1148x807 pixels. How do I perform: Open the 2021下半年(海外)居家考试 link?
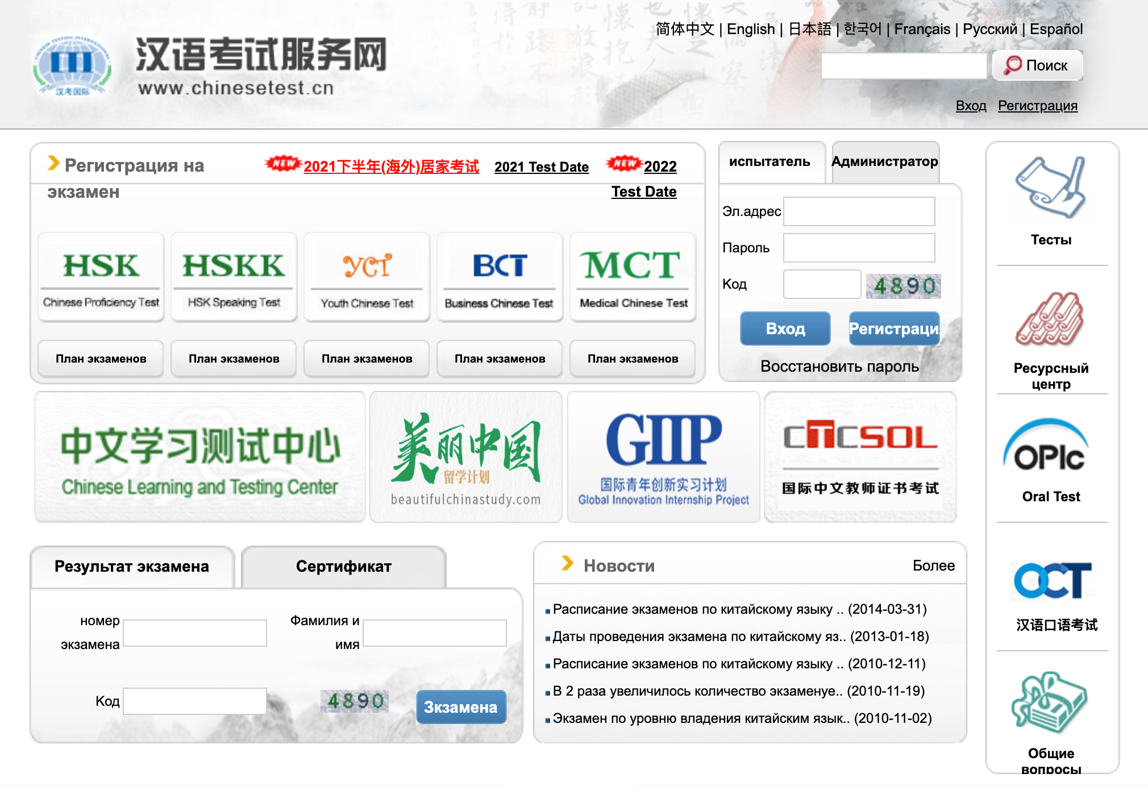(x=391, y=167)
